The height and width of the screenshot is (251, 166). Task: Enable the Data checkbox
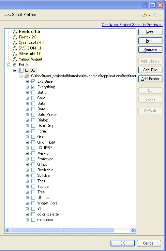pos(33,104)
